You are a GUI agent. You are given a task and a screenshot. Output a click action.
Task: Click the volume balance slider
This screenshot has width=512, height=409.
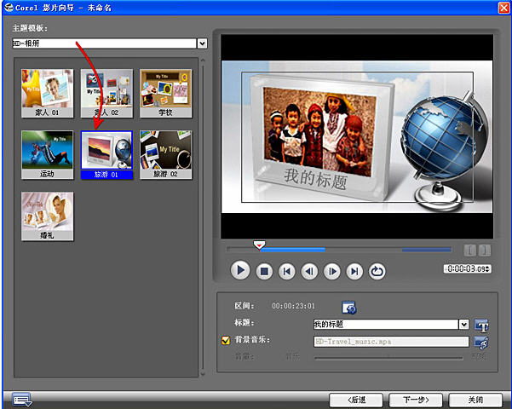(388, 358)
